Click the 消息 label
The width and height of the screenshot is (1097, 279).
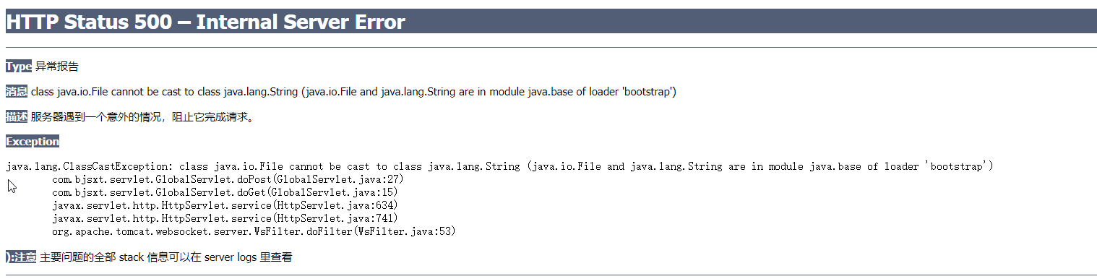pyautogui.click(x=17, y=92)
